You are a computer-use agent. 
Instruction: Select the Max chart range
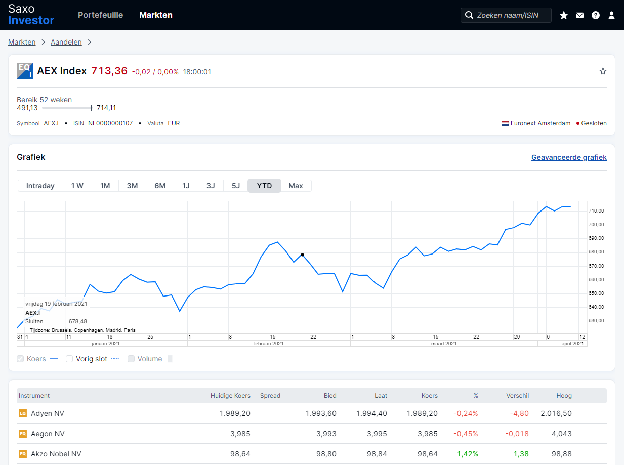pyautogui.click(x=296, y=186)
